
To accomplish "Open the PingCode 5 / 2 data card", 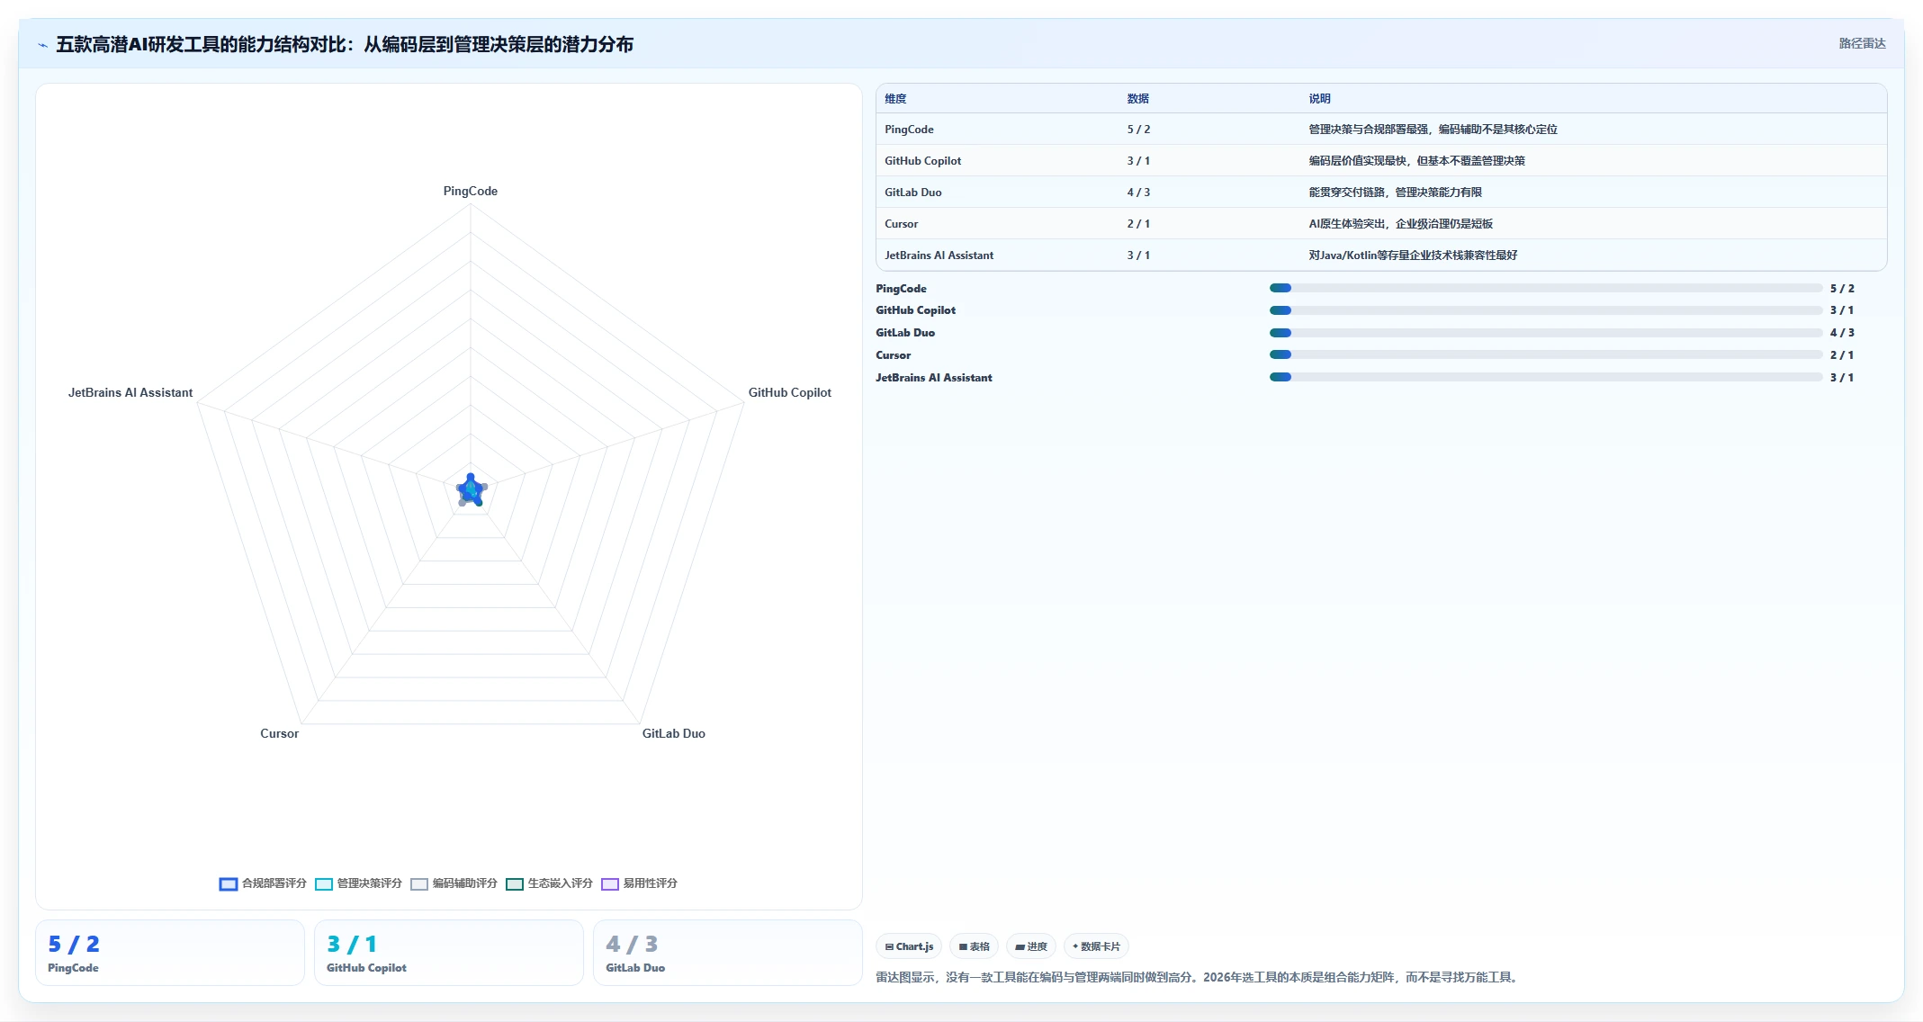I will pyautogui.click(x=170, y=953).
